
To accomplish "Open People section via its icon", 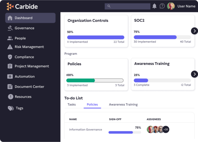I will coord(10,38).
